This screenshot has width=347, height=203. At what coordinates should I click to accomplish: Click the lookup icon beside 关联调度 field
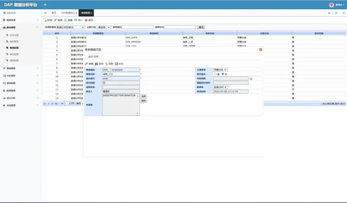pos(251,78)
